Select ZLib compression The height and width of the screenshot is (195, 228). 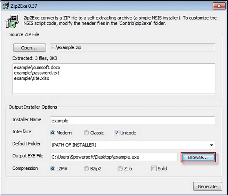point(125,169)
